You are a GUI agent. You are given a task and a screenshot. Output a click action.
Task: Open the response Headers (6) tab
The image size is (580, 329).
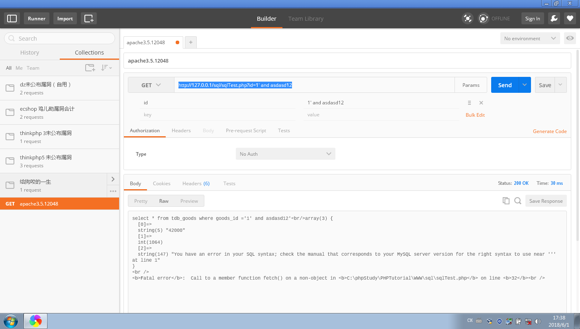196,183
